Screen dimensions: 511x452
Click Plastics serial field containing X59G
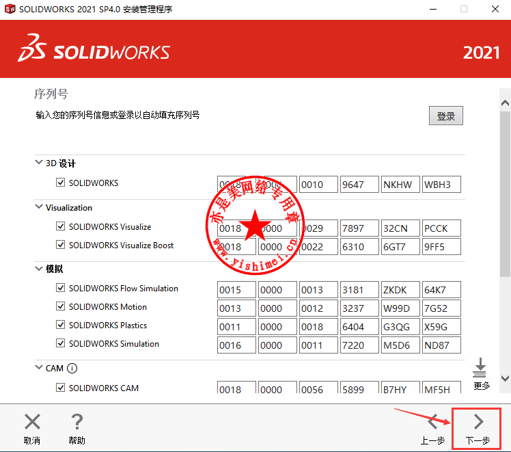coord(441,326)
